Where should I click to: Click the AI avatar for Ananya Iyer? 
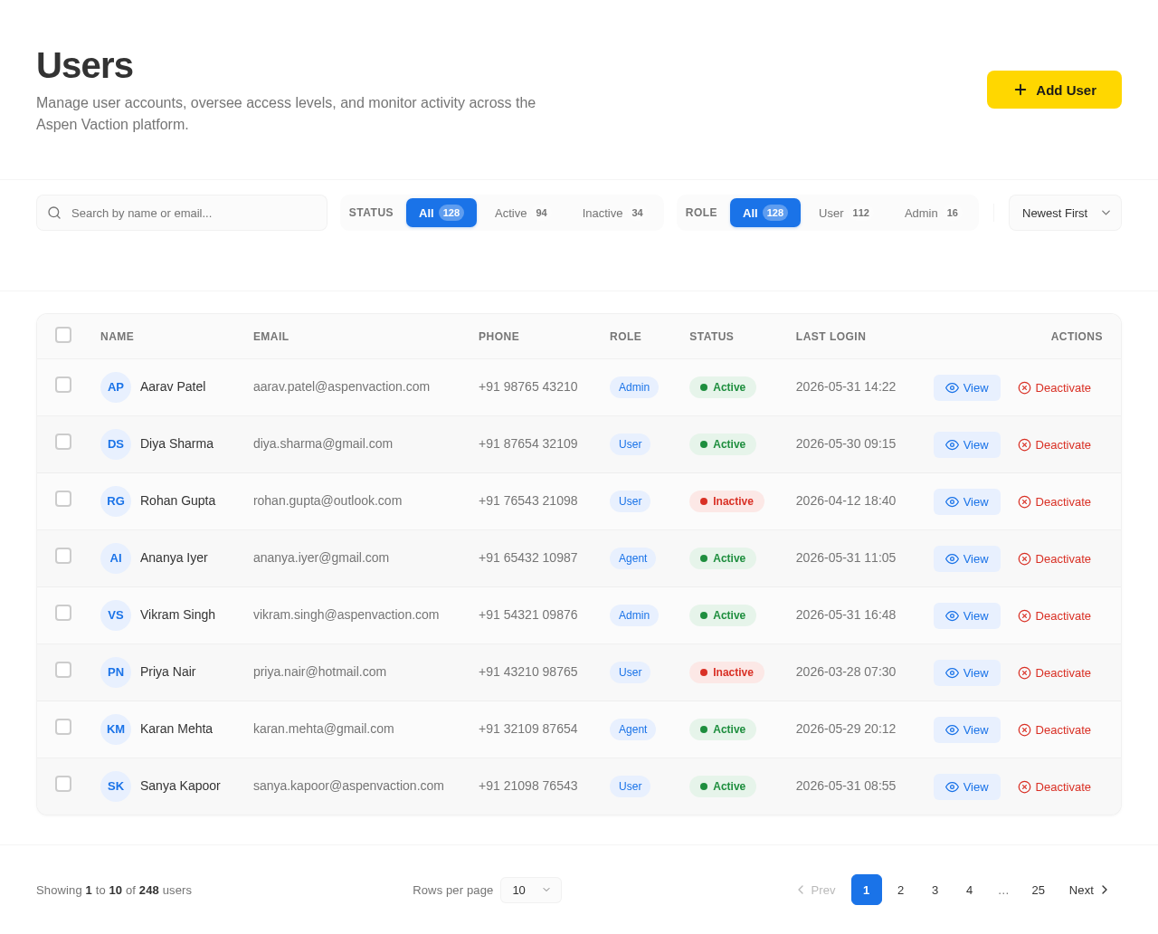[116, 558]
